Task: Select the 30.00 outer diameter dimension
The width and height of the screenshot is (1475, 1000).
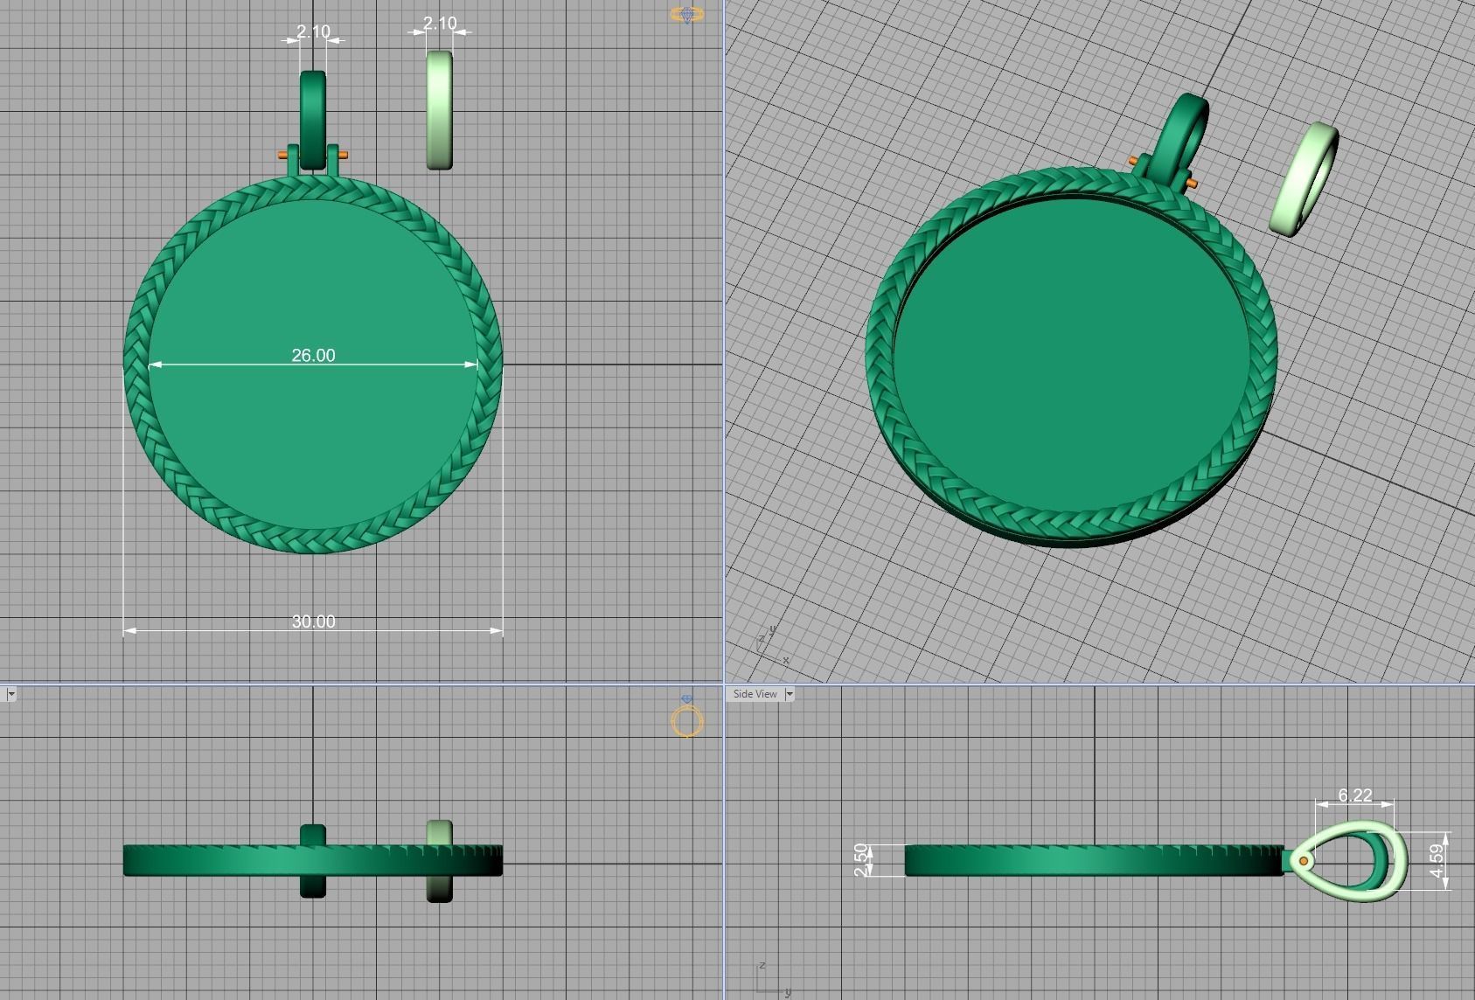Action: pyautogui.click(x=313, y=622)
